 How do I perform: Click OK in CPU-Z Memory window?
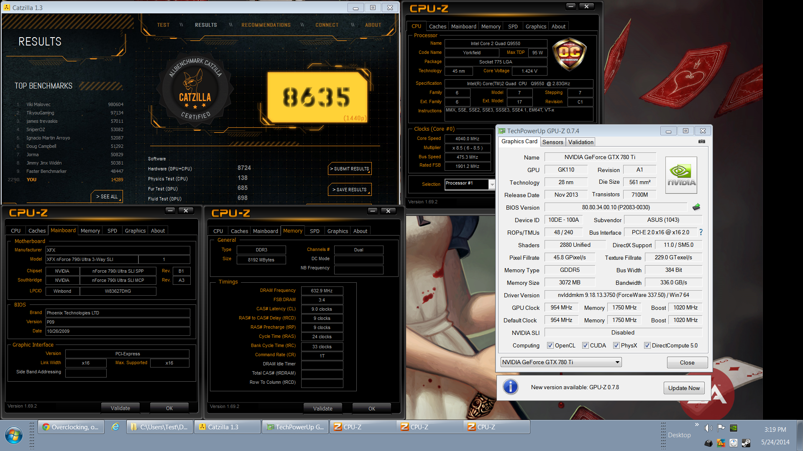click(371, 408)
